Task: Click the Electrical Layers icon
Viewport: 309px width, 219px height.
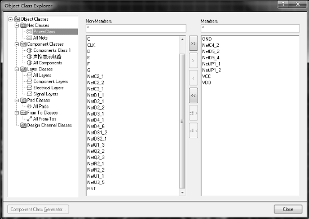Action: click(29, 87)
